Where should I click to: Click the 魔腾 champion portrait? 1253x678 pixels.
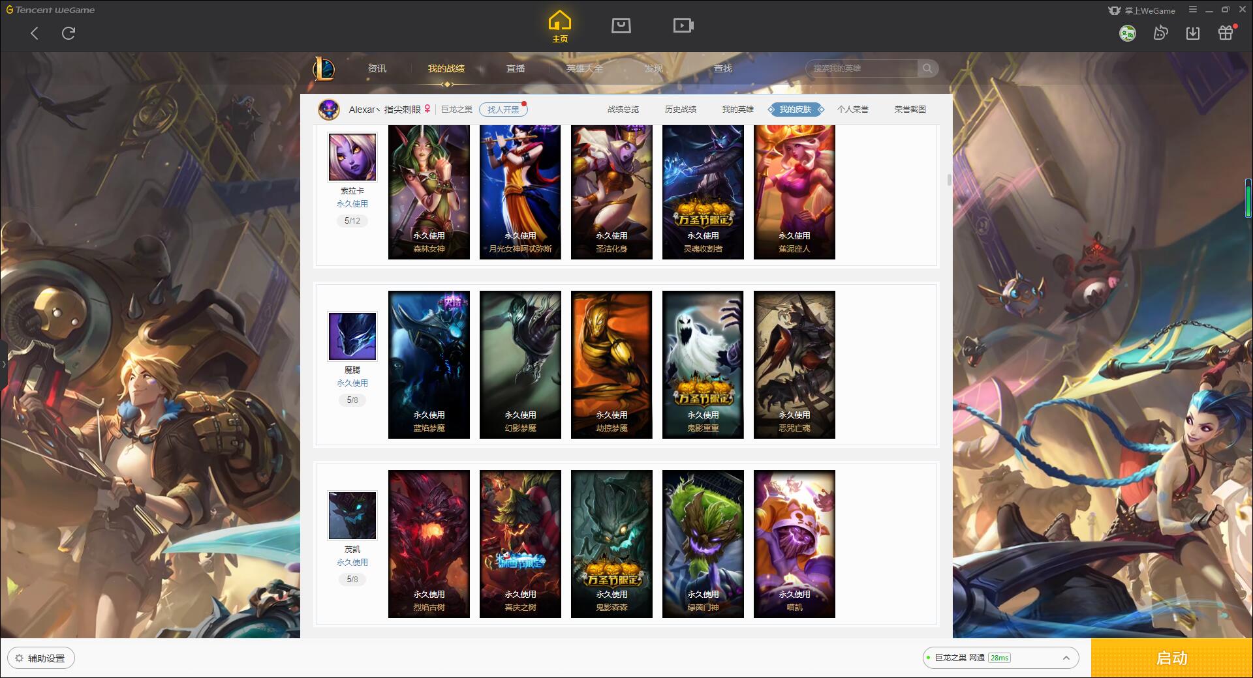(x=352, y=336)
